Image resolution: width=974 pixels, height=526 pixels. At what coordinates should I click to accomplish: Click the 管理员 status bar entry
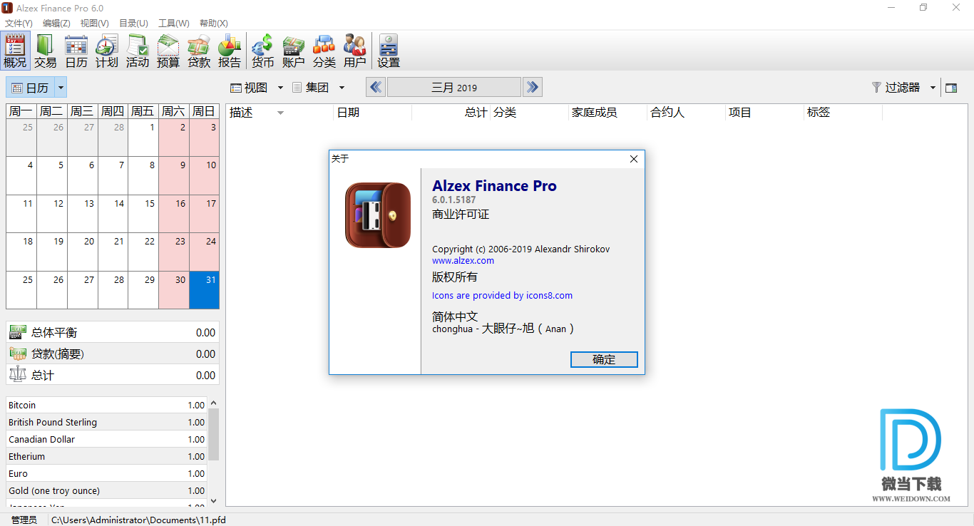click(24, 520)
